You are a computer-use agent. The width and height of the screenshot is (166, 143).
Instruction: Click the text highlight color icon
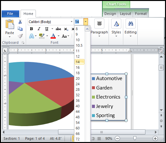(x=42, y=36)
